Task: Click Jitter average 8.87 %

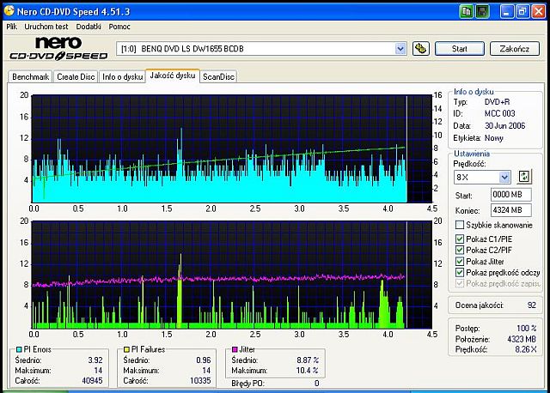Action: coord(308,360)
